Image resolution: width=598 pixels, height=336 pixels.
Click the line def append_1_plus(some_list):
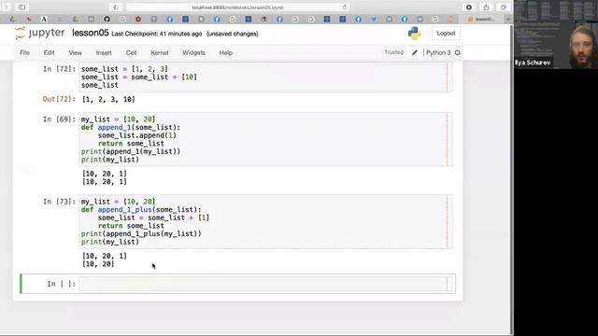pyautogui.click(x=141, y=209)
